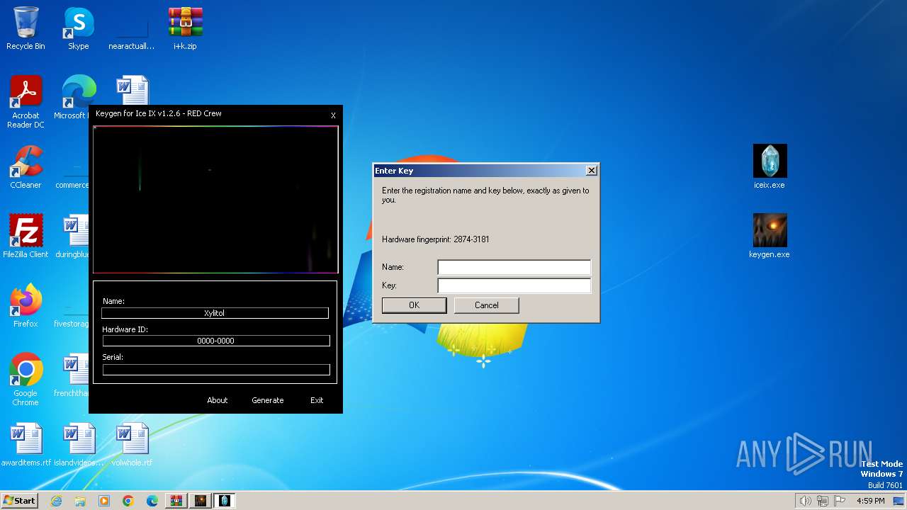This screenshot has height=510, width=907.
Task: Click the keygen Hardware ID field
Action: (x=216, y=341)
